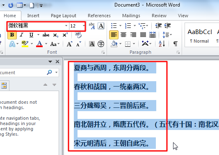Open highlight color dropdown arrow
This screenshot has width=219, height=155.
pyautogui.click(x=32, y=44)
